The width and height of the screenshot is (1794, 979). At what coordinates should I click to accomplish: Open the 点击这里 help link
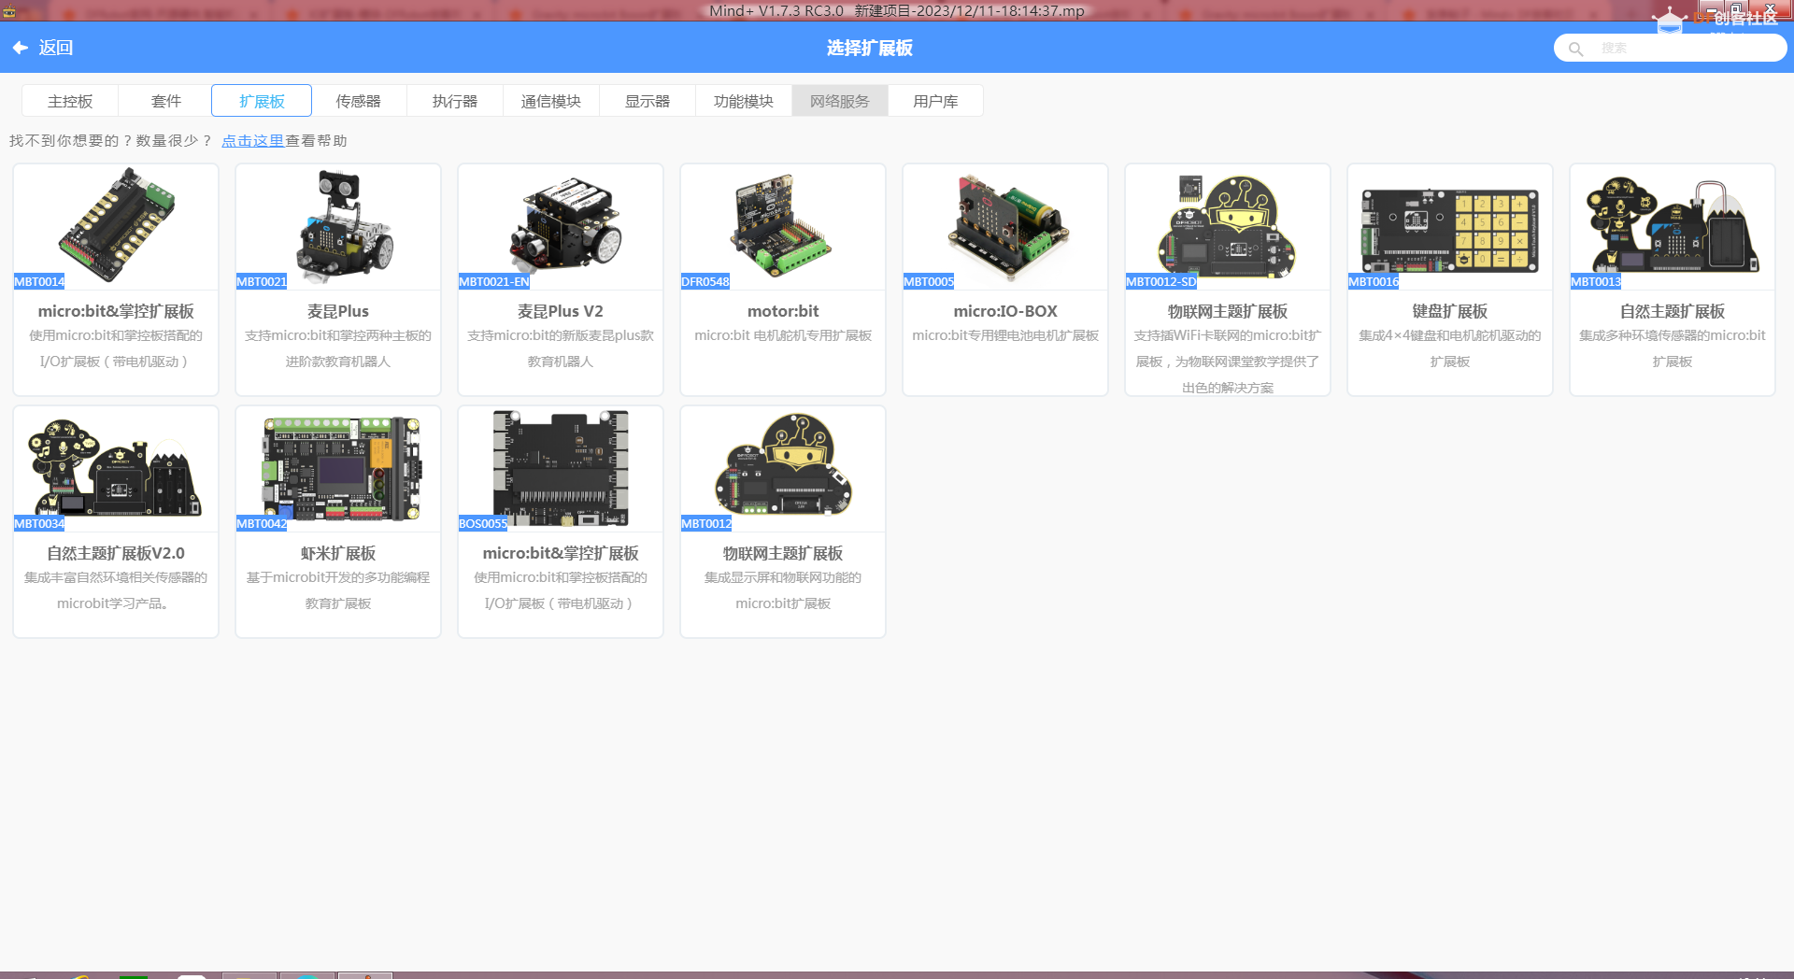point(252,141)
